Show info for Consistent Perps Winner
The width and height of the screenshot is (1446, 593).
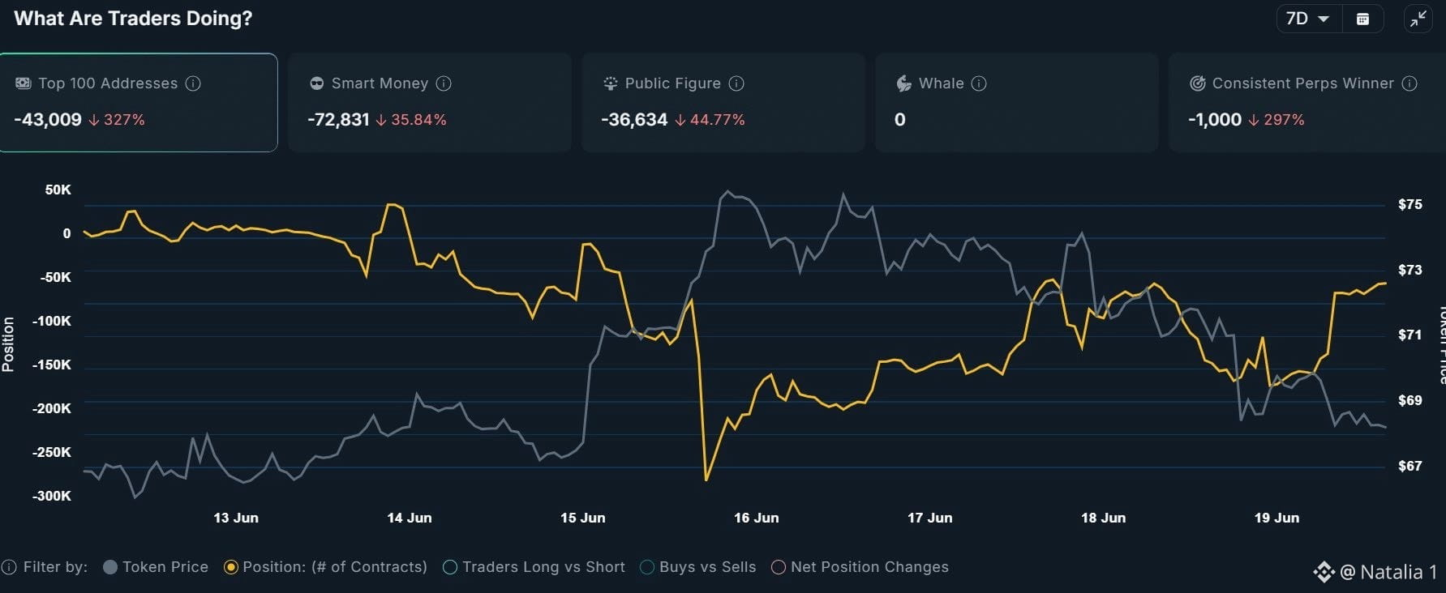[x=1410, y=83]
